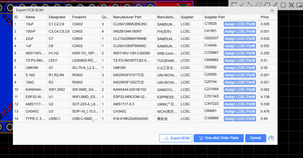Screen dimensions: 303x158
Task: Select the rectangle shape tool in toolbar
Action: click(x=283, y=5)
